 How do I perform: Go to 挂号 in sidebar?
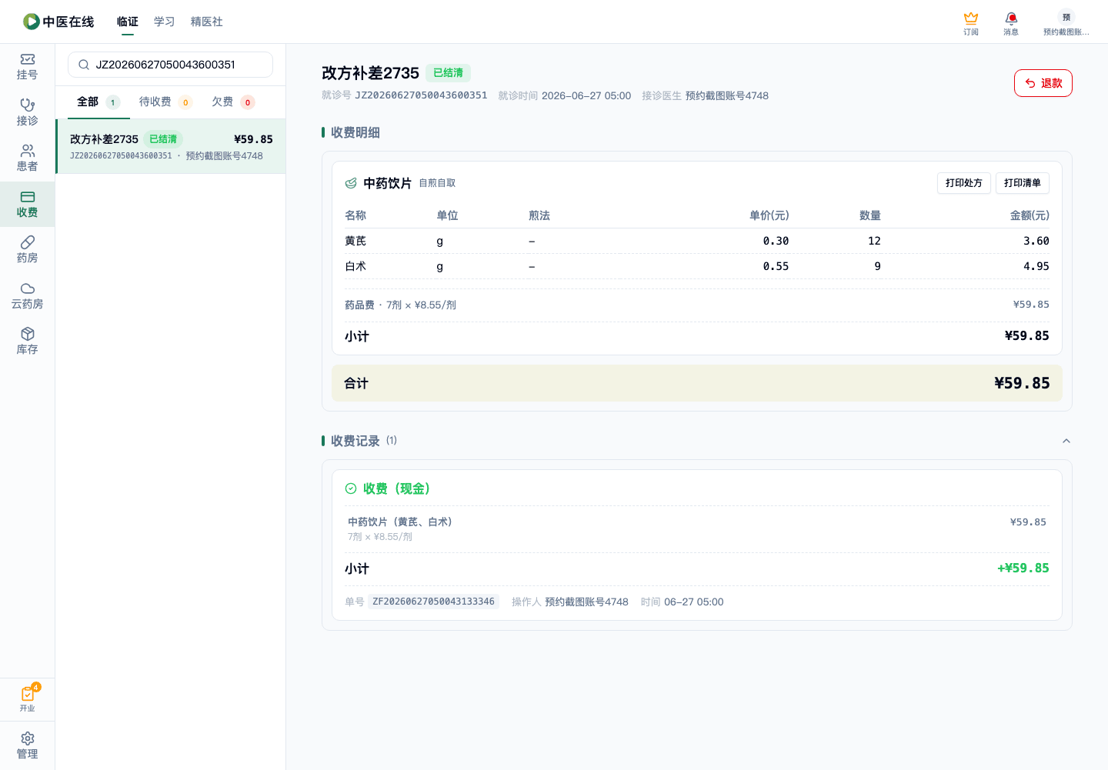coord(28,67)
